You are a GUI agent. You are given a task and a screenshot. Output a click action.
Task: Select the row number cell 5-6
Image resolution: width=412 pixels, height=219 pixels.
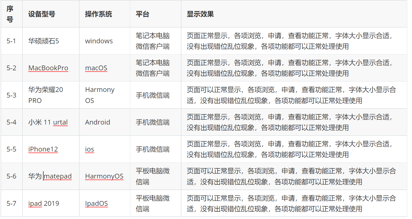tap(11, 176)
